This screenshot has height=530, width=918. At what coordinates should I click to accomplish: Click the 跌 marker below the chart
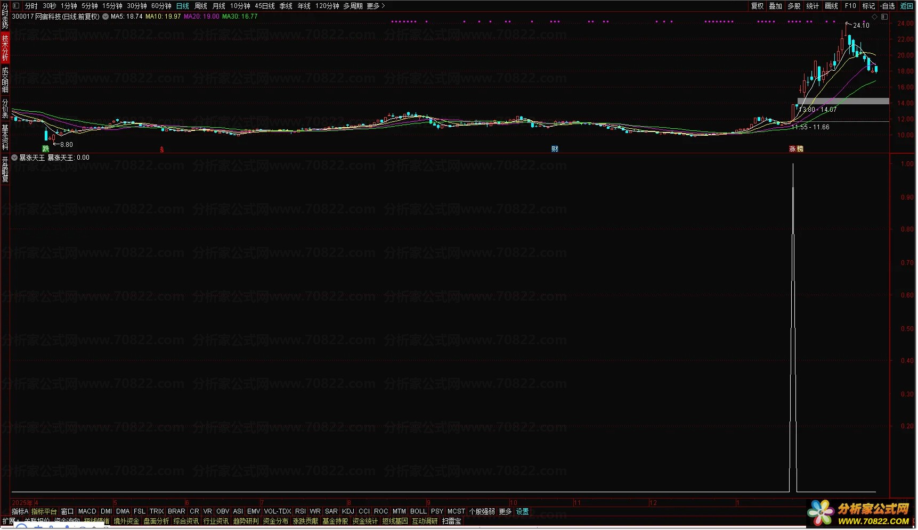(46, 148)
